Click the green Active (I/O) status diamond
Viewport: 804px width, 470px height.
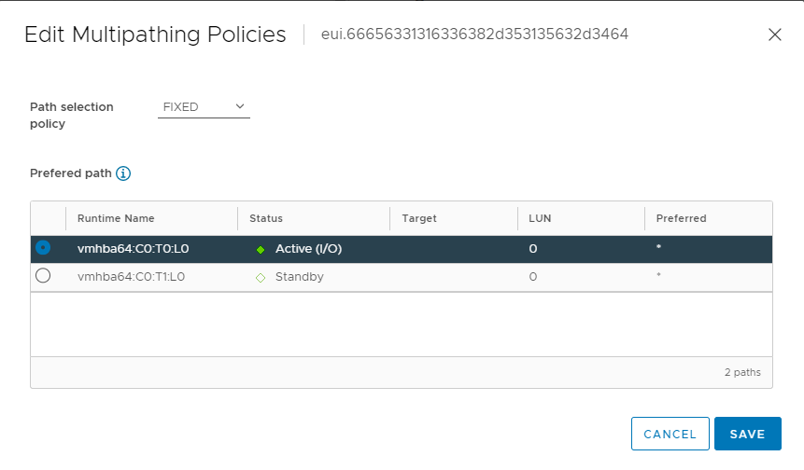(261, 250)
